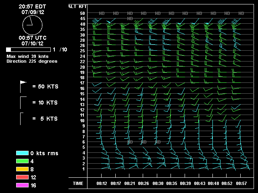This screenshot has height=193, width=258.
Task: Click the wind barb at 45 kft, 00:17
Action: pyautogui.click(x=111, y=21)
